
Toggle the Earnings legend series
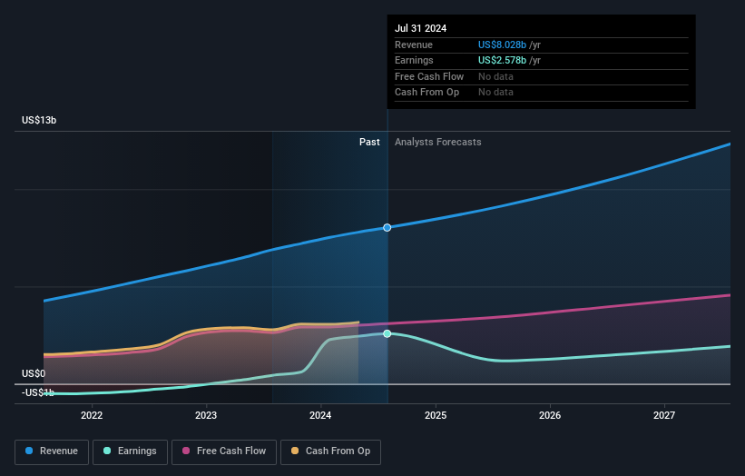(x=130, y=451)
